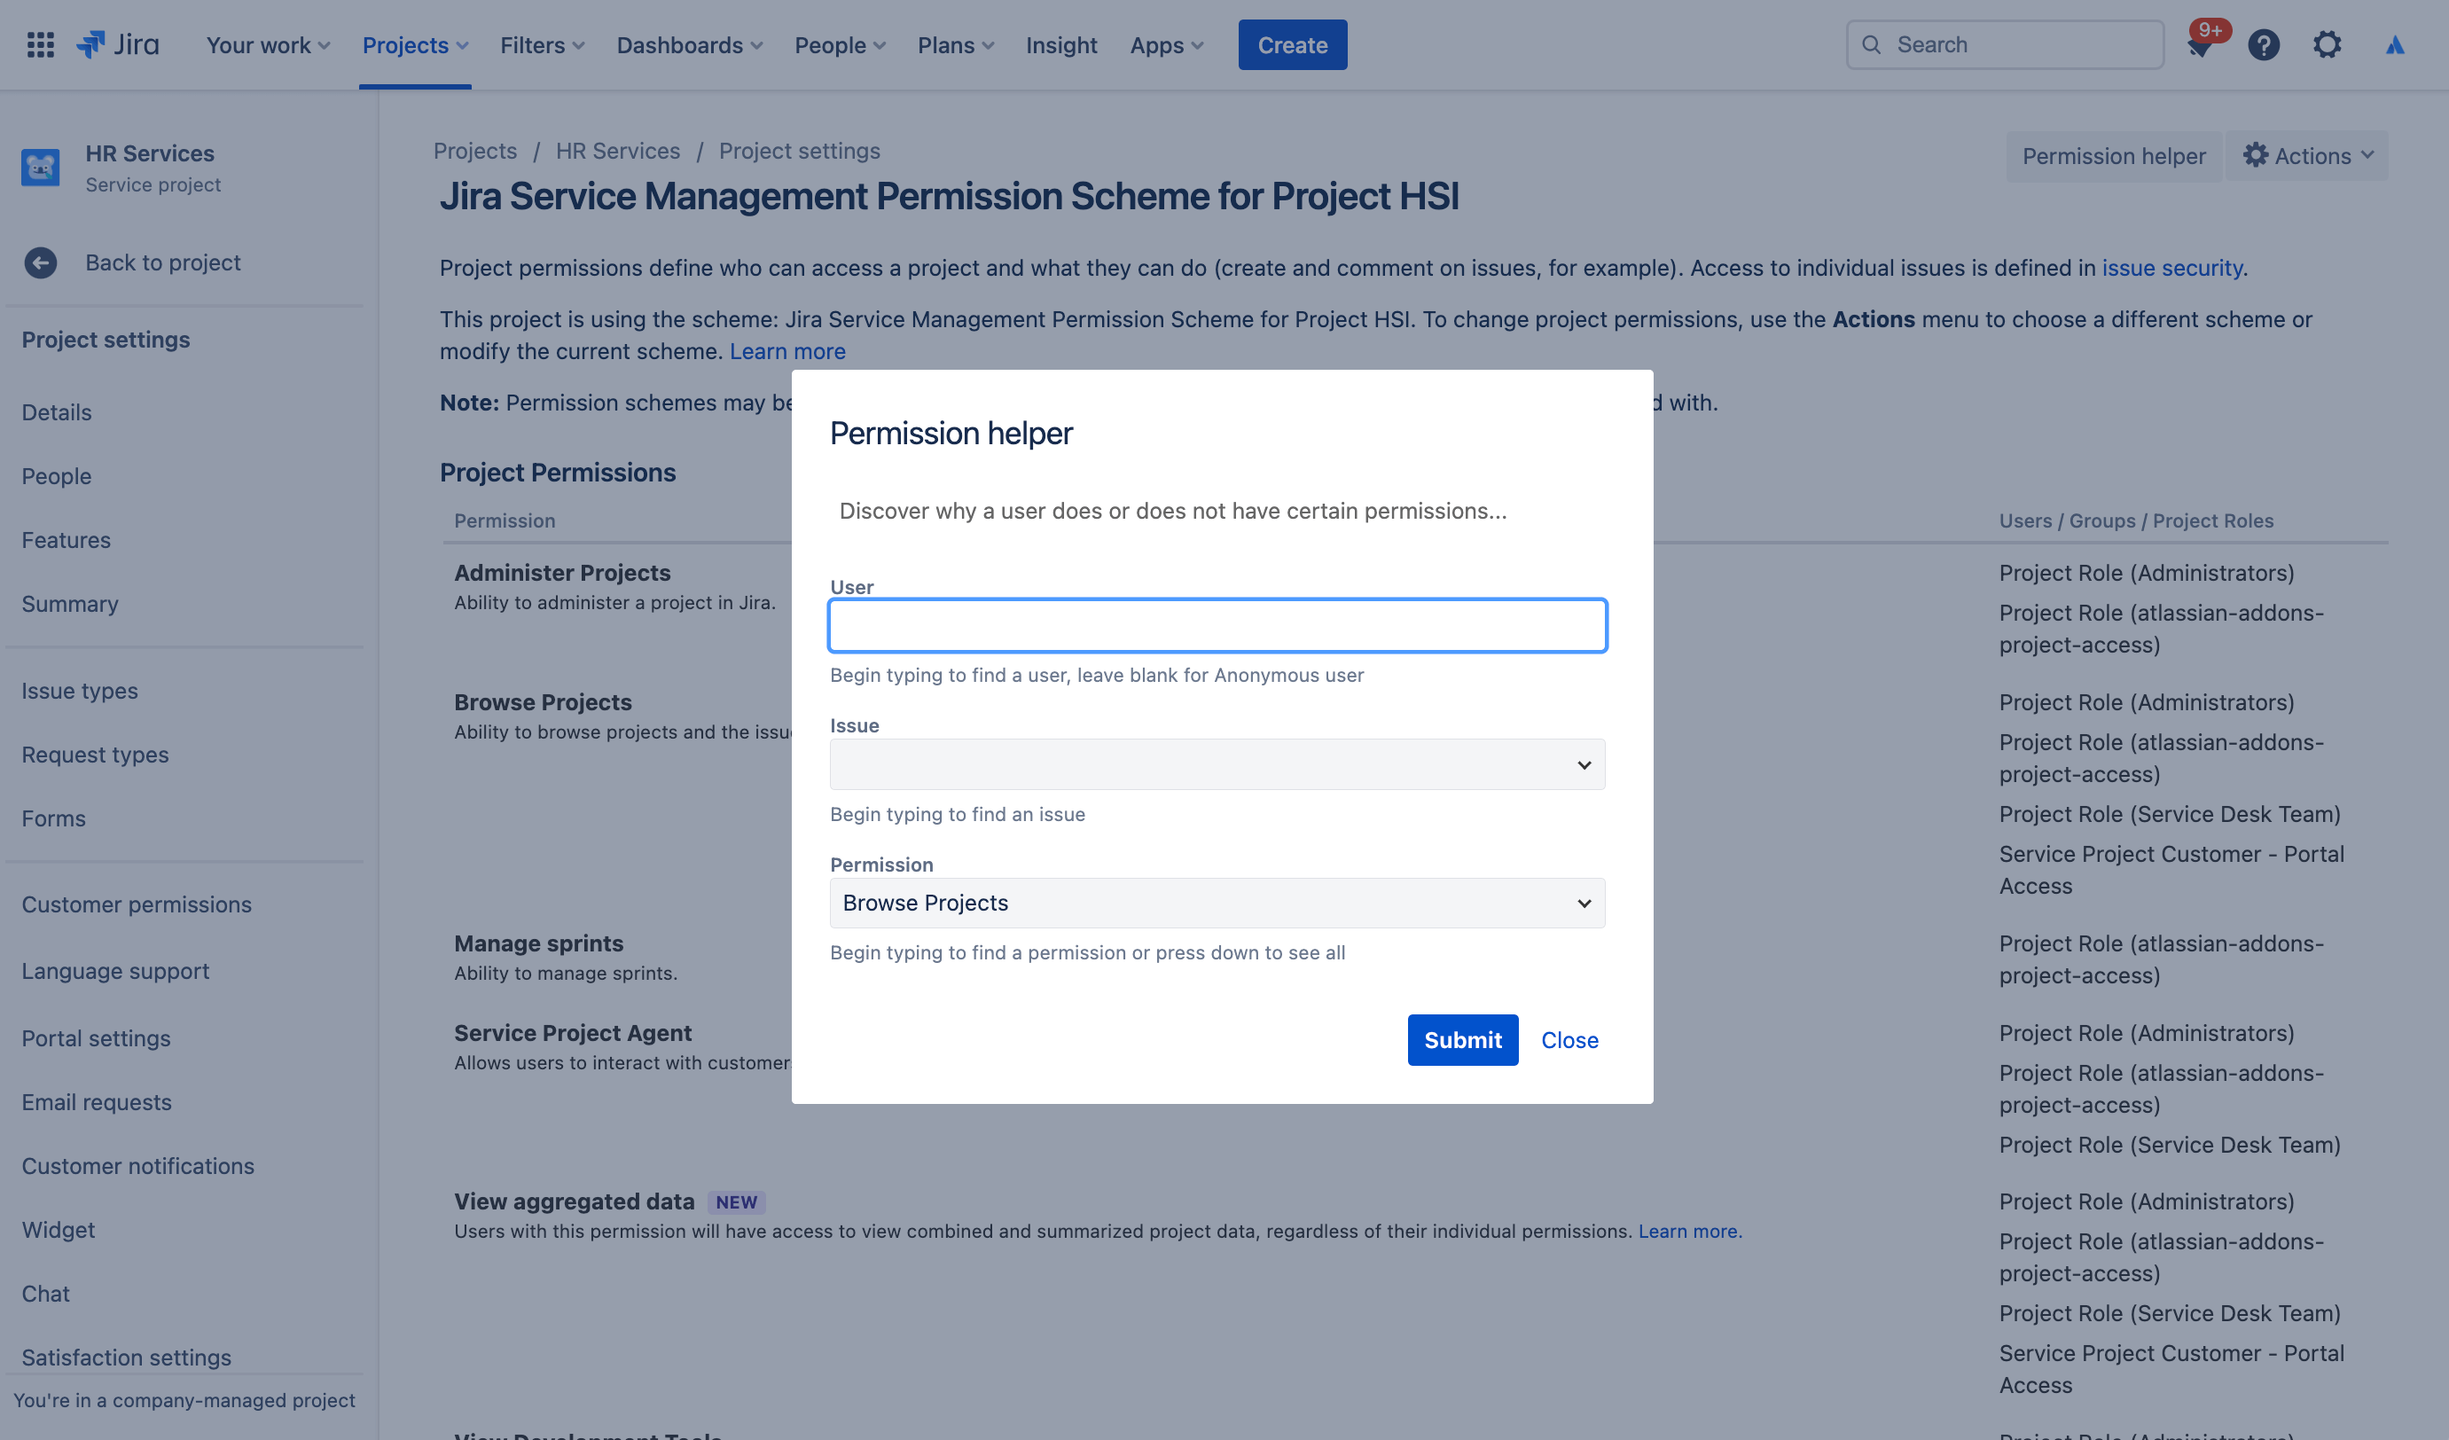Click the Notifications bell icon

pyautogui.click(x=2197, y=44)
